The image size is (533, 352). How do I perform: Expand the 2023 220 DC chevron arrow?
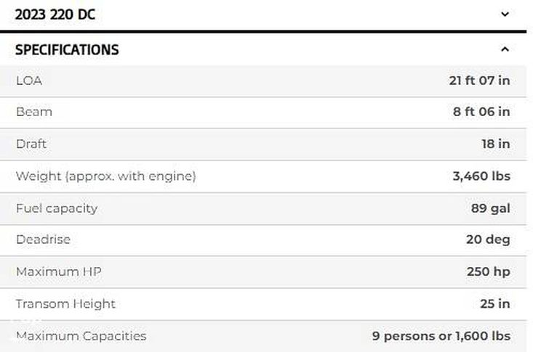(505, 15)
